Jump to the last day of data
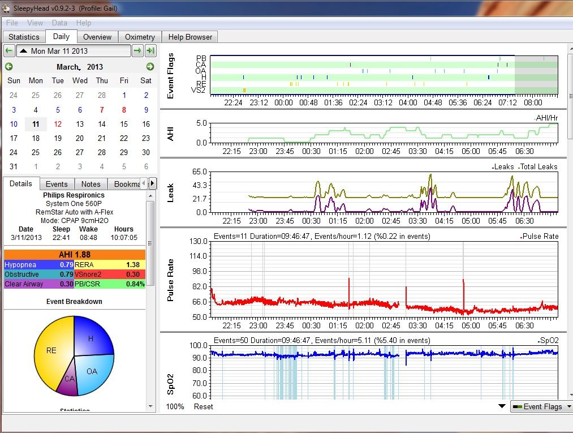Screen dimensions: 573x433 pyautogui.click(x=150, y=51)
